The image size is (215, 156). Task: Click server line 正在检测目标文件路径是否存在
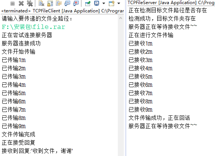pyautogui.click(x=168, y=10)
